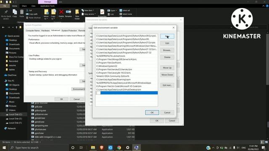The height and width of the screenshot is (151, 269).
Task: Select the System Protection tab in System Properties
Action: pos(69,31)
